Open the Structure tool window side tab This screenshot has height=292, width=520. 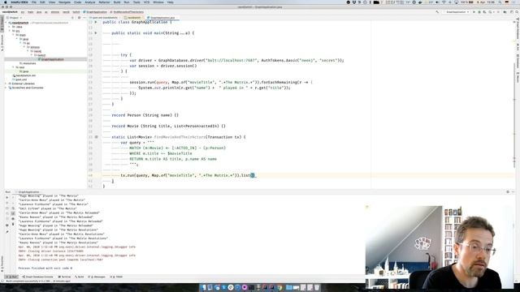point(2,43)
